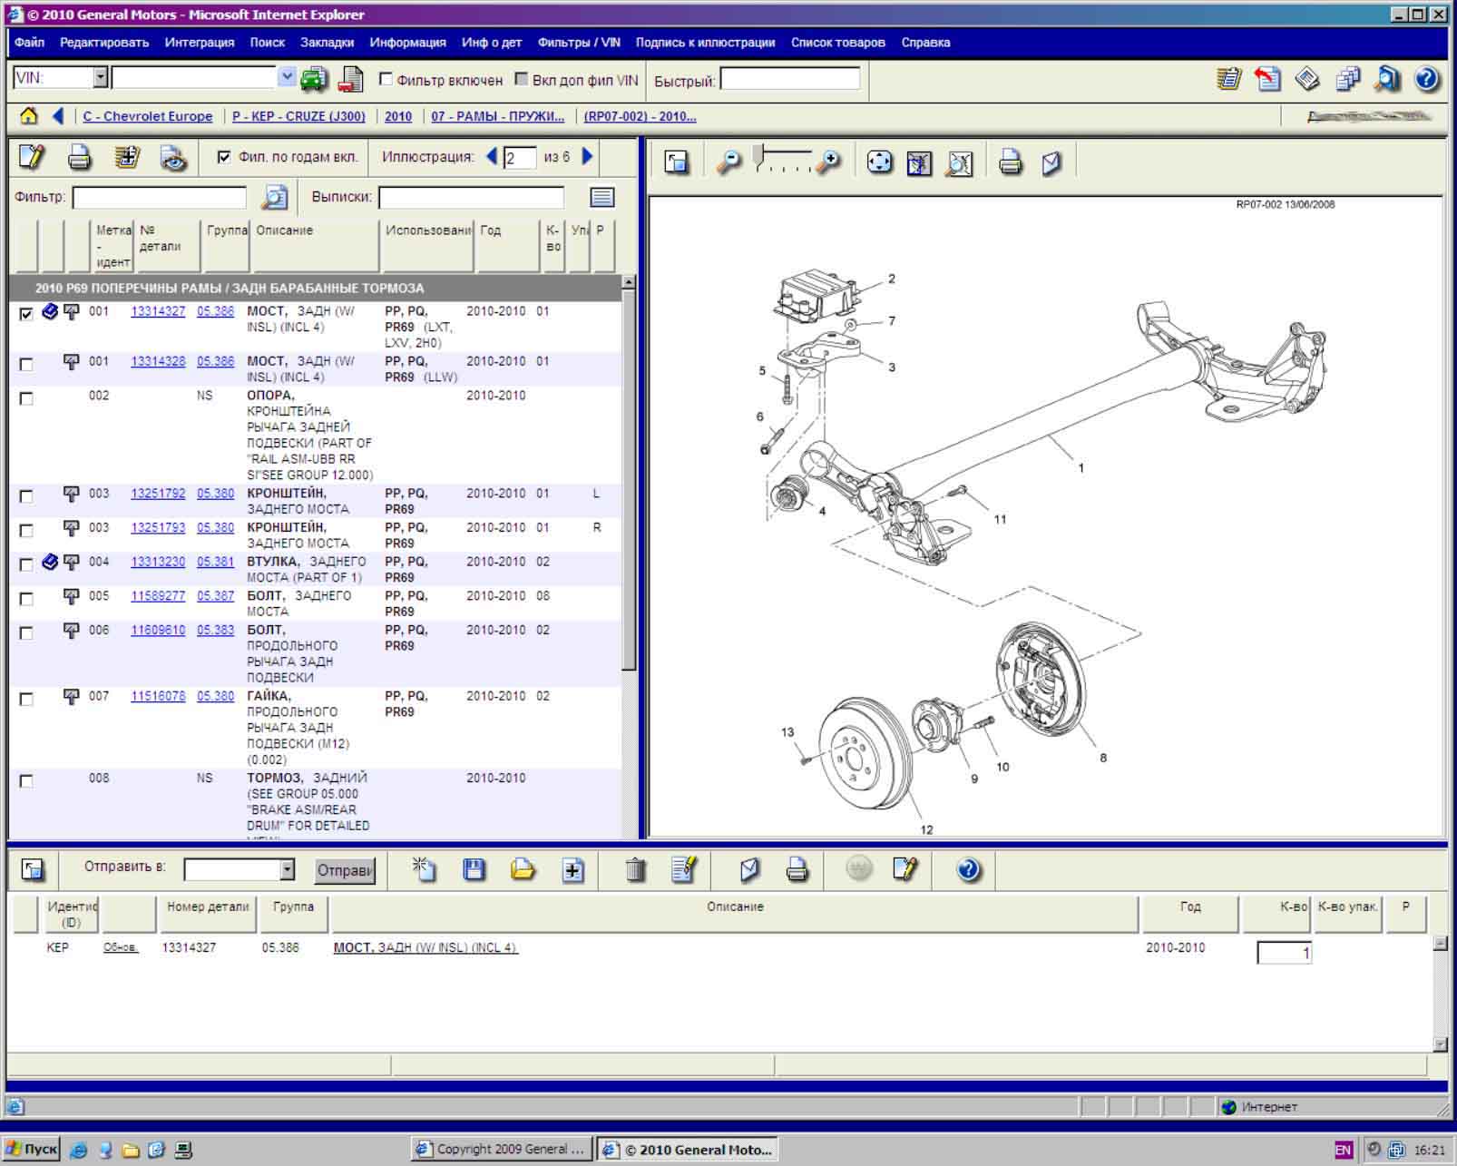This screenshot has width=1457, height=1166.
Task: Click the green car VIN search icon
Action: tap(314, 80)
